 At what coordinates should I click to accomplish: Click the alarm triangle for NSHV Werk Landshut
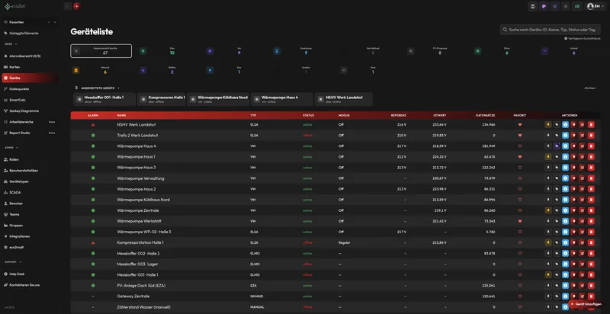[93, 125]
